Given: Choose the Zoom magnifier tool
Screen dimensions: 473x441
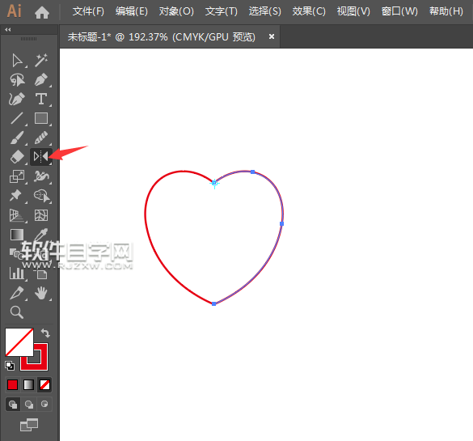Looking at the screenshot, I should 17,312.
